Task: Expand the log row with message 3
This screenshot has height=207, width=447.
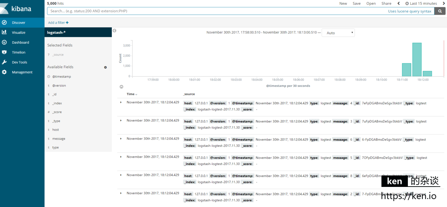Action: (121, 121)
